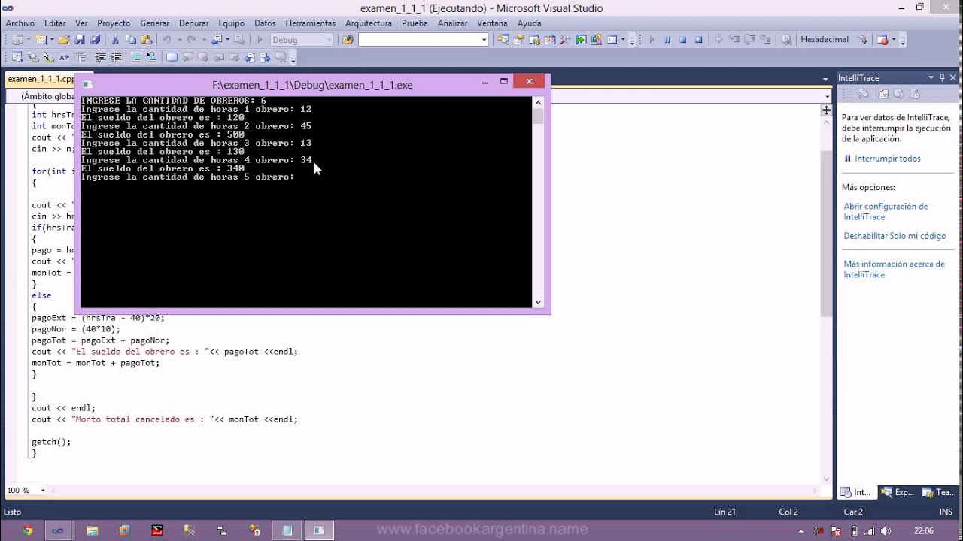
Task: Decrease line indent icon in text toolbar
Action: coord(100,57)
